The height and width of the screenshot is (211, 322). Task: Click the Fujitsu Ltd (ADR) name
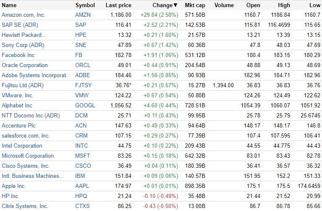[x=23, y=85]
